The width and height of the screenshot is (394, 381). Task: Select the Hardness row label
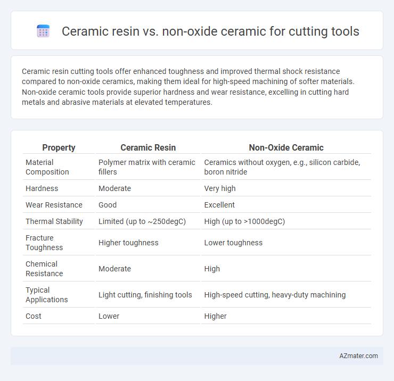[42, 188]
